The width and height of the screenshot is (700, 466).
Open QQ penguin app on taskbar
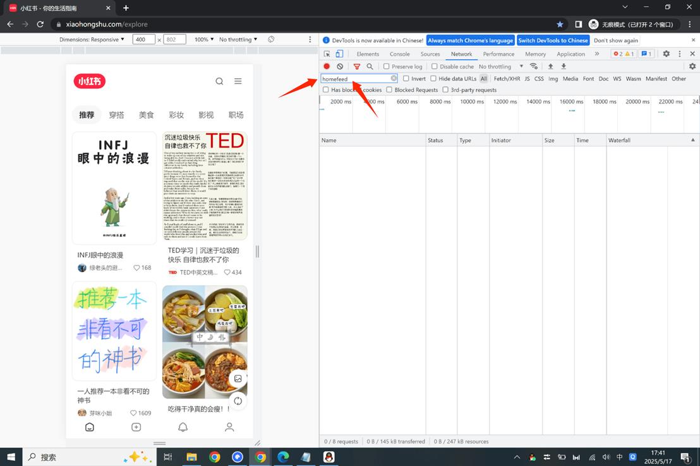coord(329,457)
